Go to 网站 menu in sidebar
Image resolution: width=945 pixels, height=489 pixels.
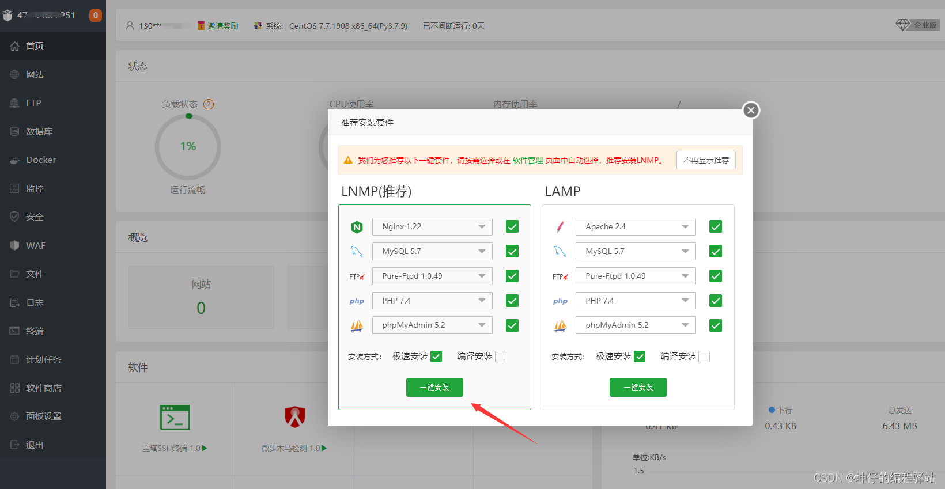click(53, 74)
